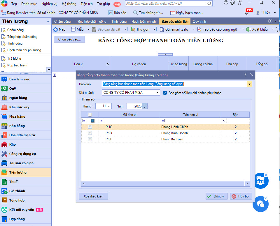
Task: Open the Tài sản cố định module
Action: point(21,163)
